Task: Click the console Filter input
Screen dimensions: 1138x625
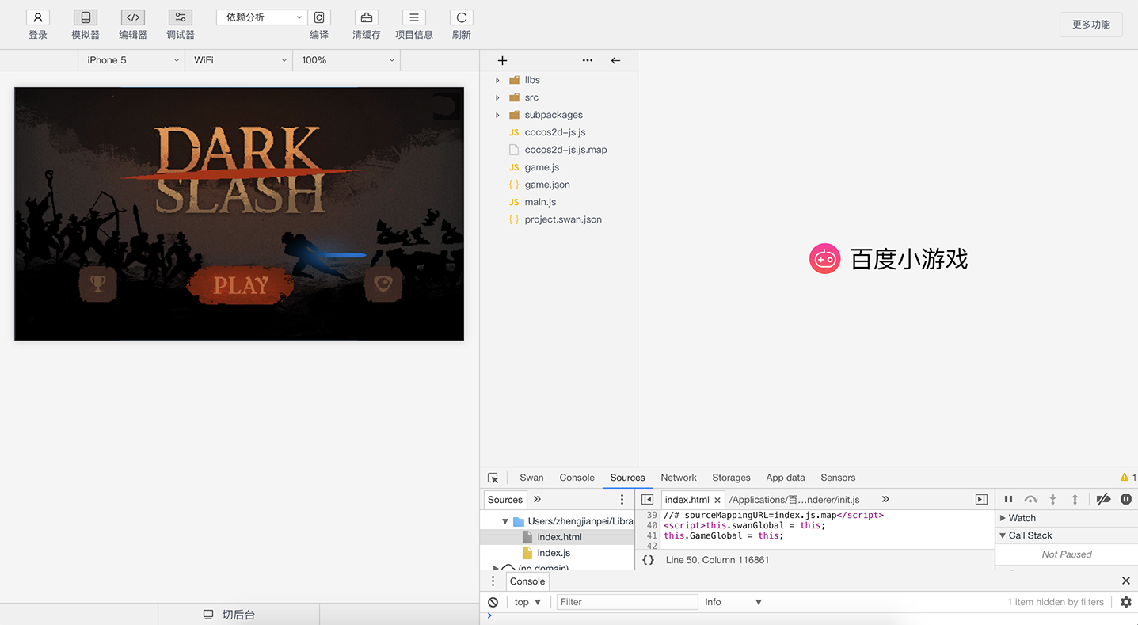Action: pos(626,602)
